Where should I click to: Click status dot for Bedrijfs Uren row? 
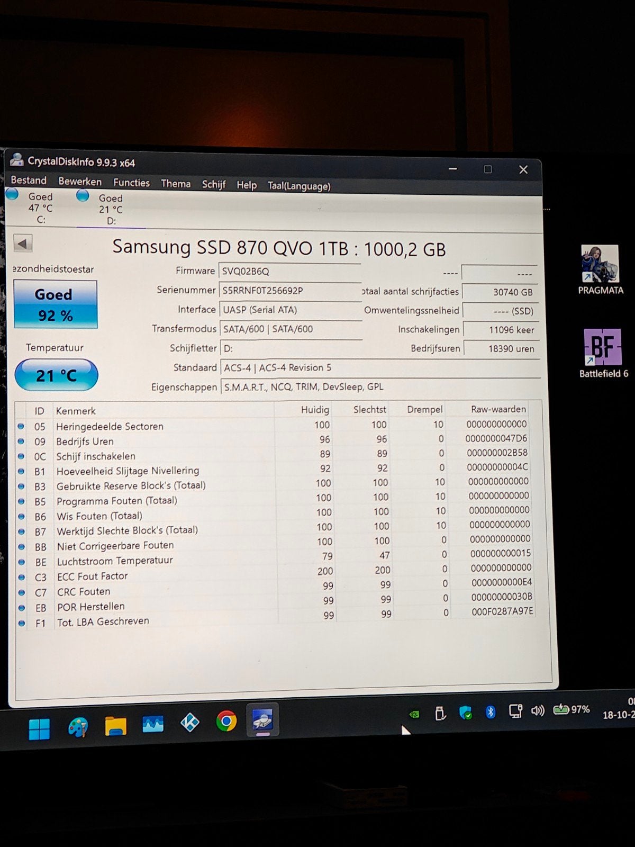tap(21, 440)
